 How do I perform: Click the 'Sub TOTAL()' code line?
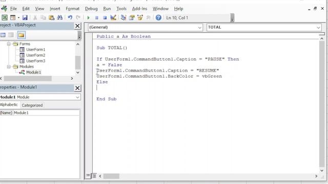pyautogui.click(x=112, y=48)
